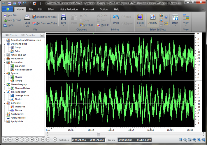Image resolution: width=207 pixels, height=145 pixels.
Task: Skip to the end of track
Action: (x=48, y=139)
